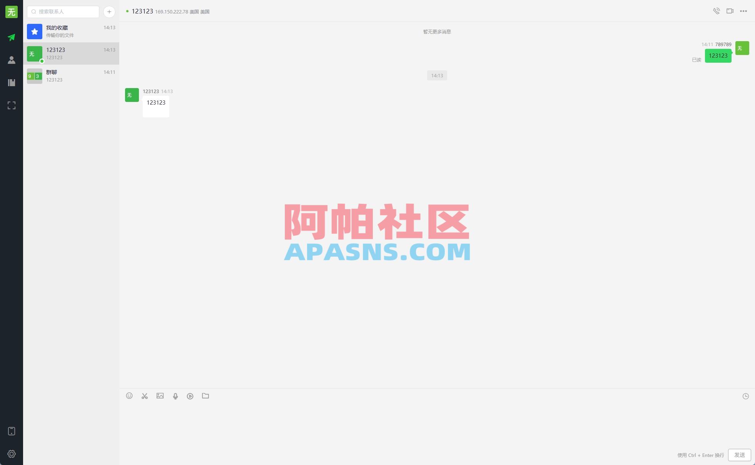Record a voice message with microphone
The image size is (755, 465).
click(x=175, y=396)
